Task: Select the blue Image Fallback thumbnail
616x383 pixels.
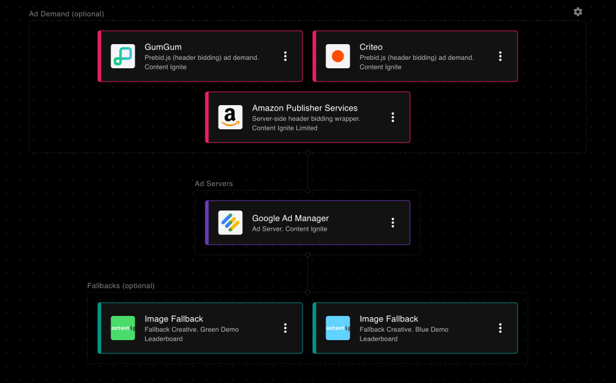Action: click(x=338, y=328)
